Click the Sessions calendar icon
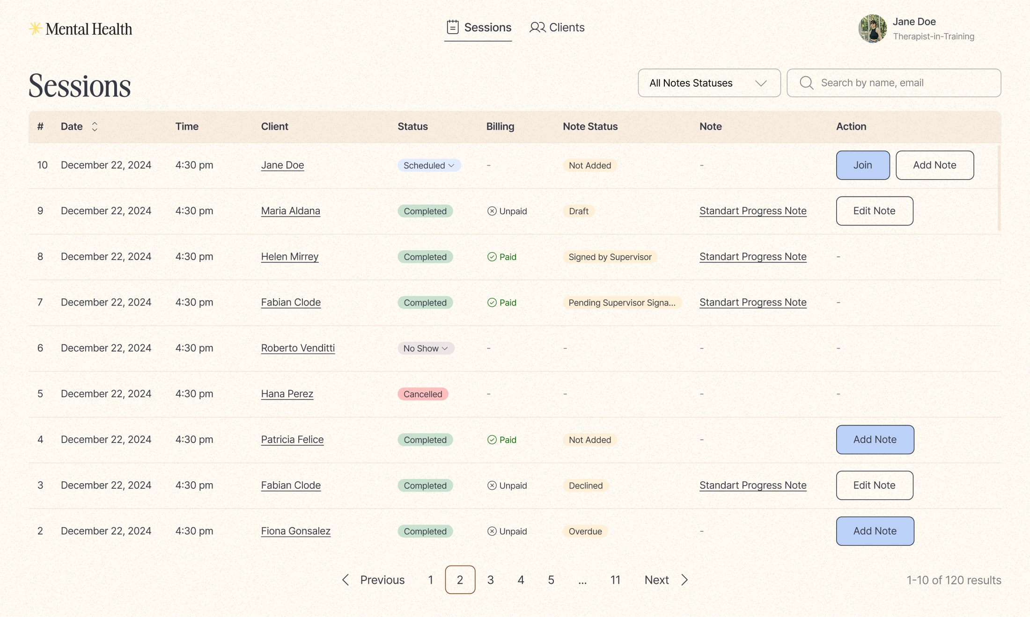This screenshot has height=617, width=1030. pos(452,27)
